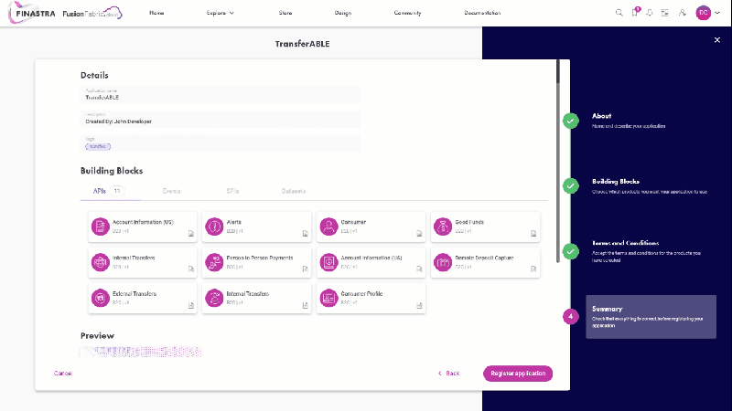Open Internal Transfers card beside Consumer Profile
The image size is (732, 411).
256,299
